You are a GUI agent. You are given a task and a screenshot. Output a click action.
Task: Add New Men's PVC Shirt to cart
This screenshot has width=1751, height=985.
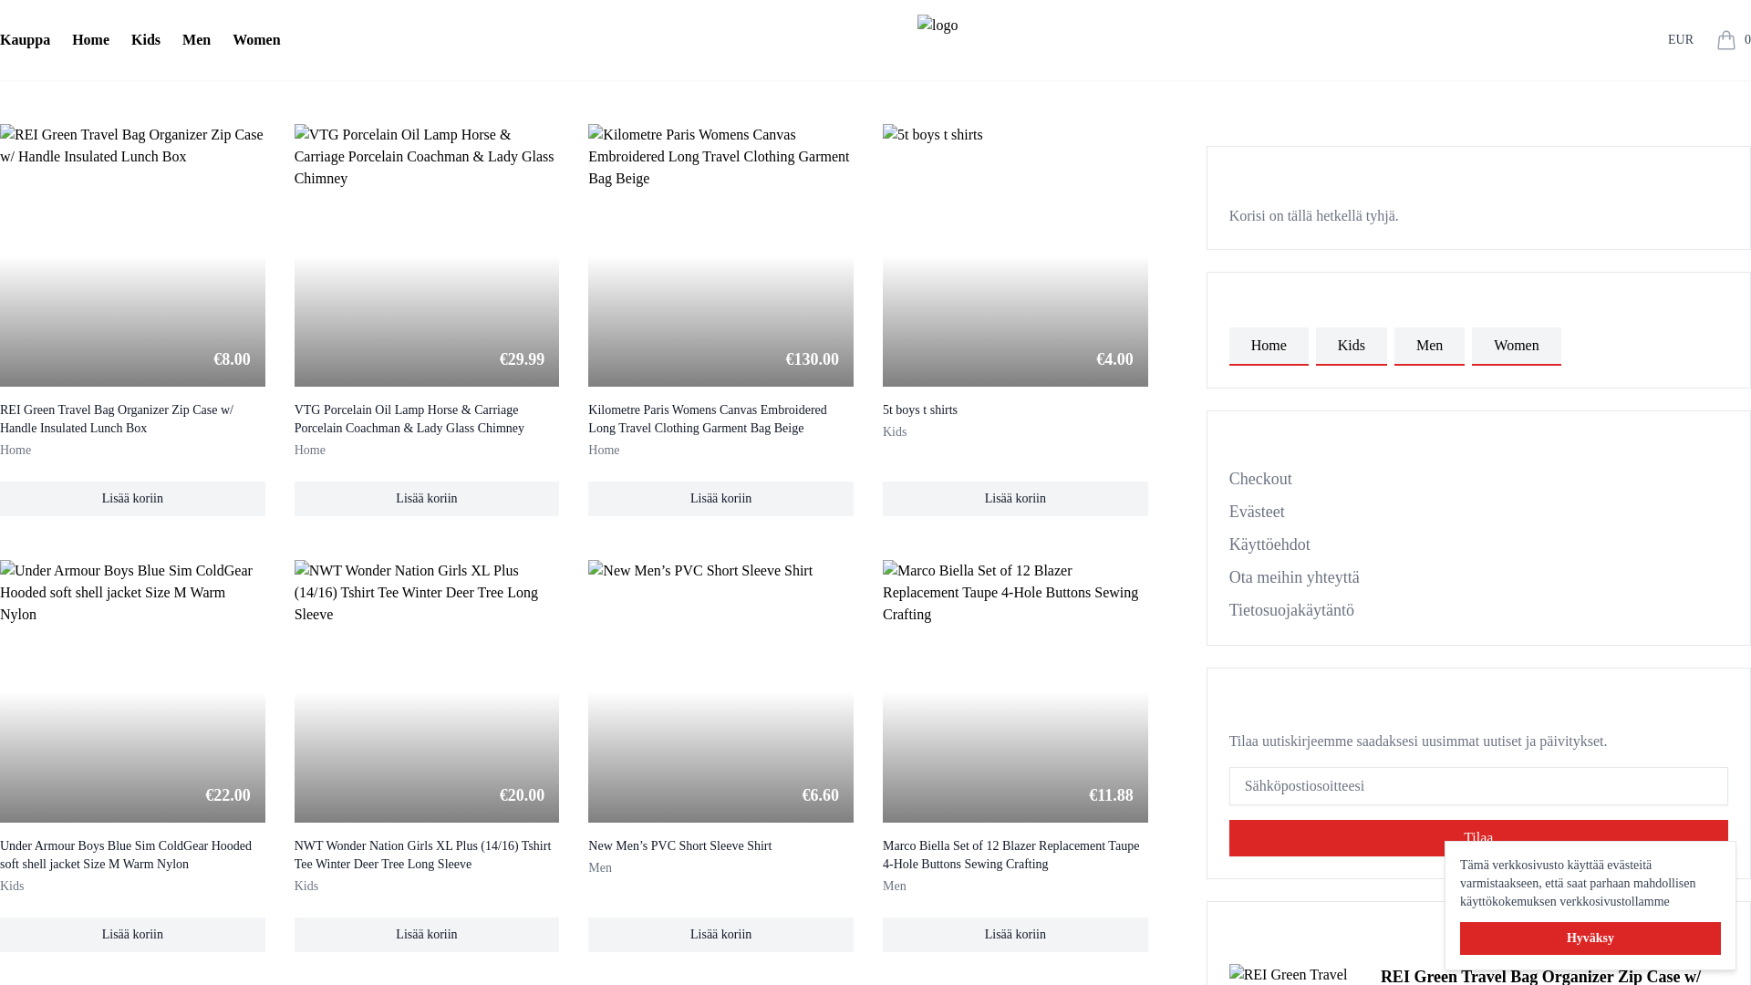(720, 935)
